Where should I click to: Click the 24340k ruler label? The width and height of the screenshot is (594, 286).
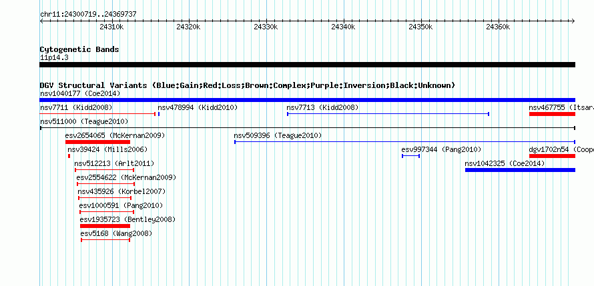tap(343, 27)
